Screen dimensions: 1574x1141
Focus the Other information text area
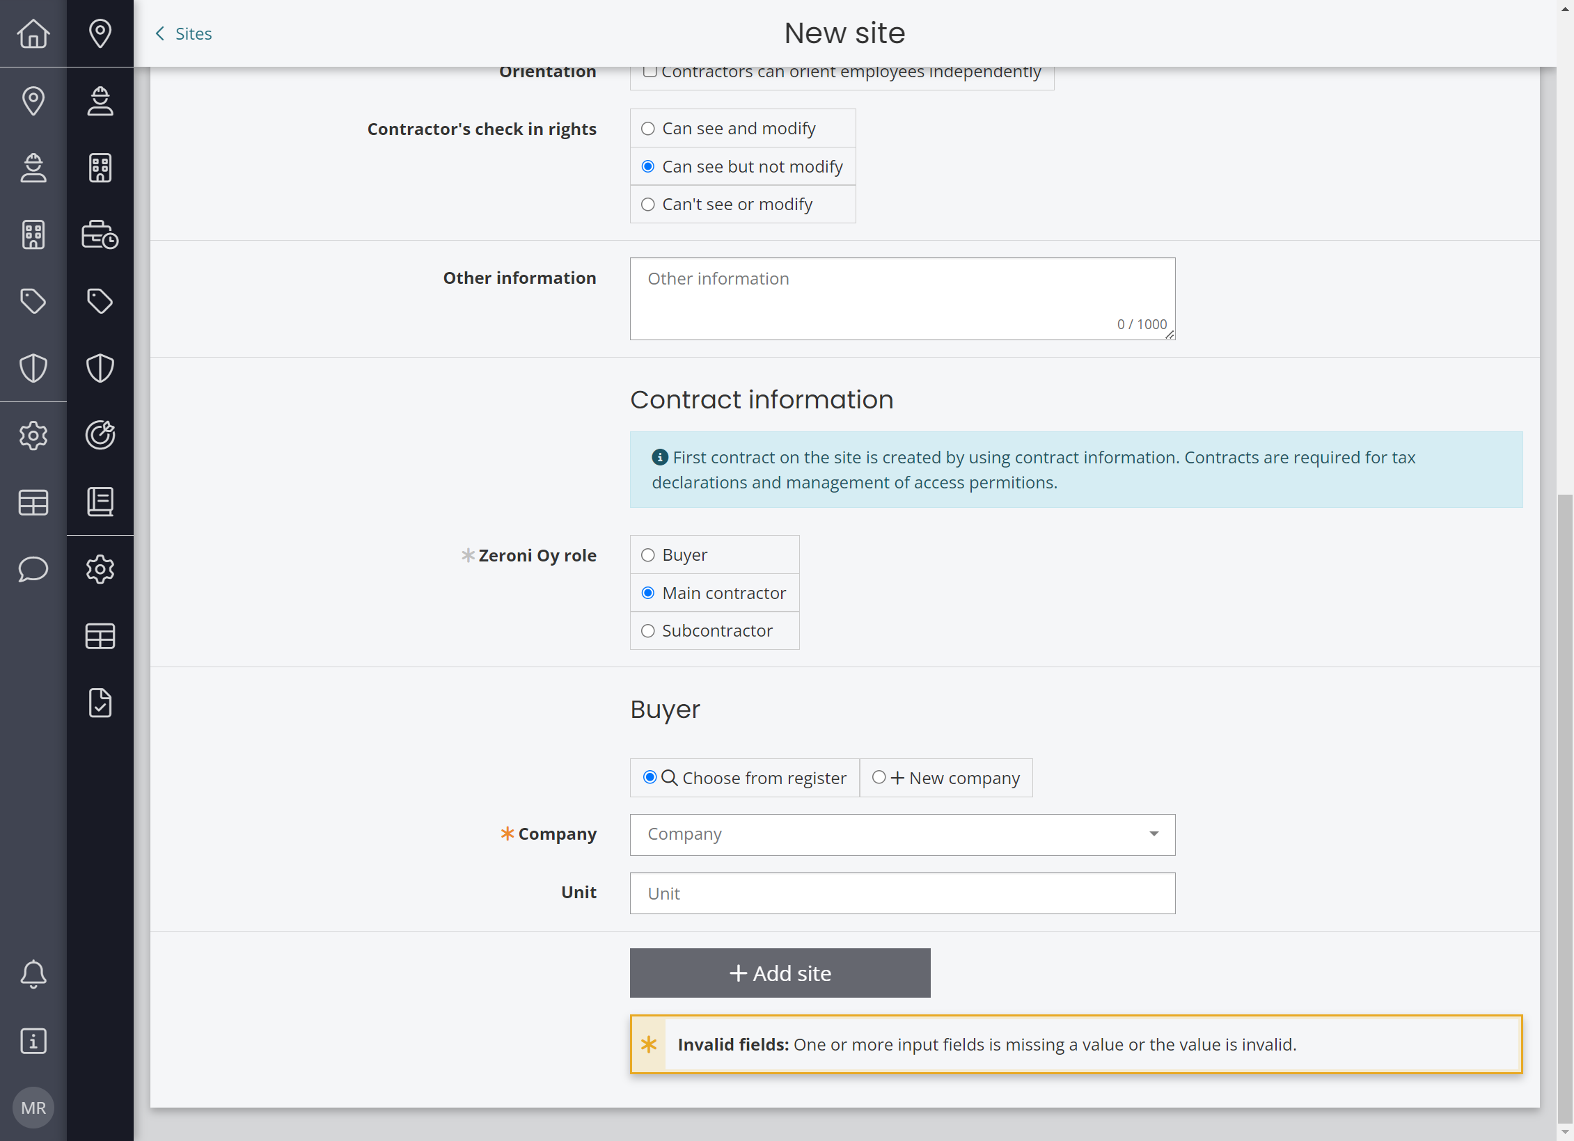[902, 298]
